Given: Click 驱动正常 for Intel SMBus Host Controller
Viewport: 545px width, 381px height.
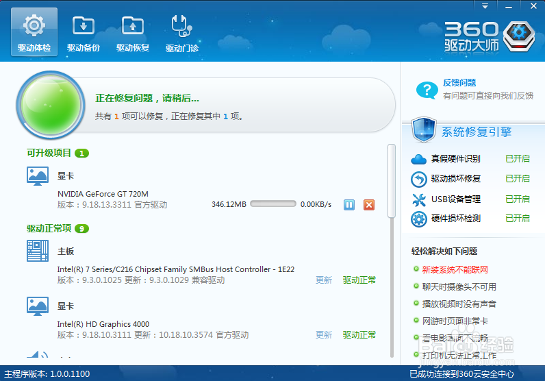Looking at the screenshot, I should pos(359,280).
